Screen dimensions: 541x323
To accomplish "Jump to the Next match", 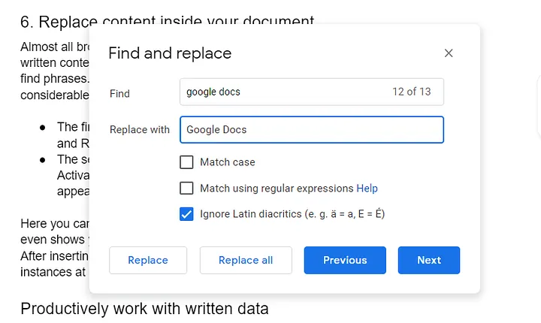I will tap(429, 260).
